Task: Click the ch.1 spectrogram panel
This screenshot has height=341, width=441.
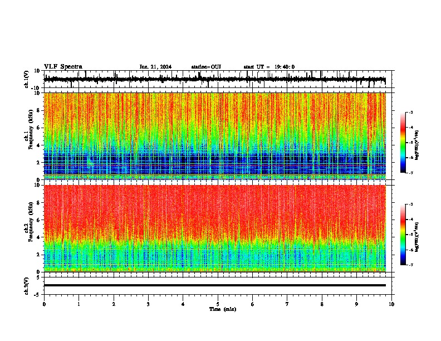Action: pos(215,136)
